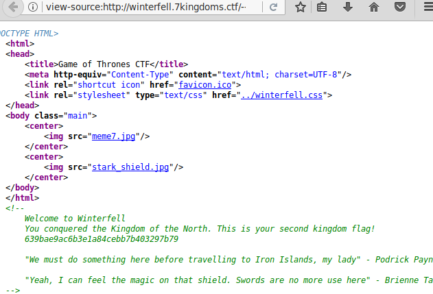Open the ../winterfell.css stylesheet link
The image size is (433, 294).
[281, 95]
